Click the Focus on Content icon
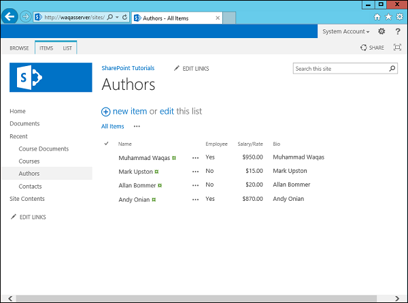Viewport: 408px width, 303px height. (398, 48)
